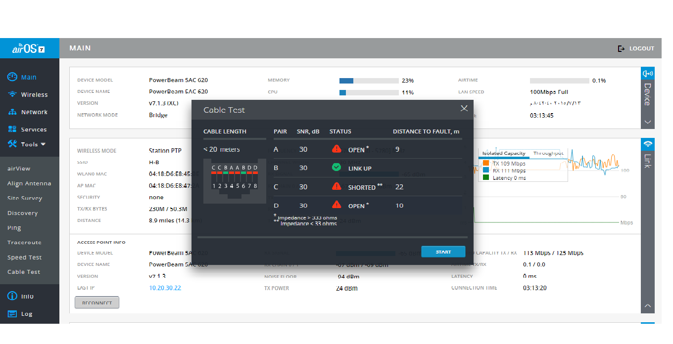Open Speed Test from tools list

point(24,258)
